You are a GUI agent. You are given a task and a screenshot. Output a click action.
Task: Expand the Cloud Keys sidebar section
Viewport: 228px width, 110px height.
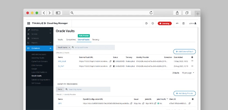[x=40, y=30]
